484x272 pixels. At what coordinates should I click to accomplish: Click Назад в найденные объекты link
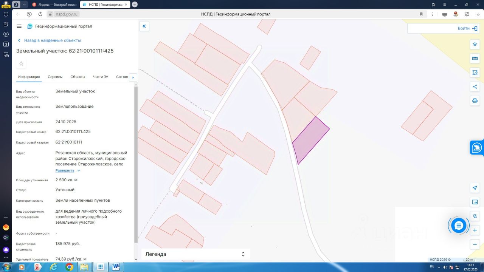point(49,40)
